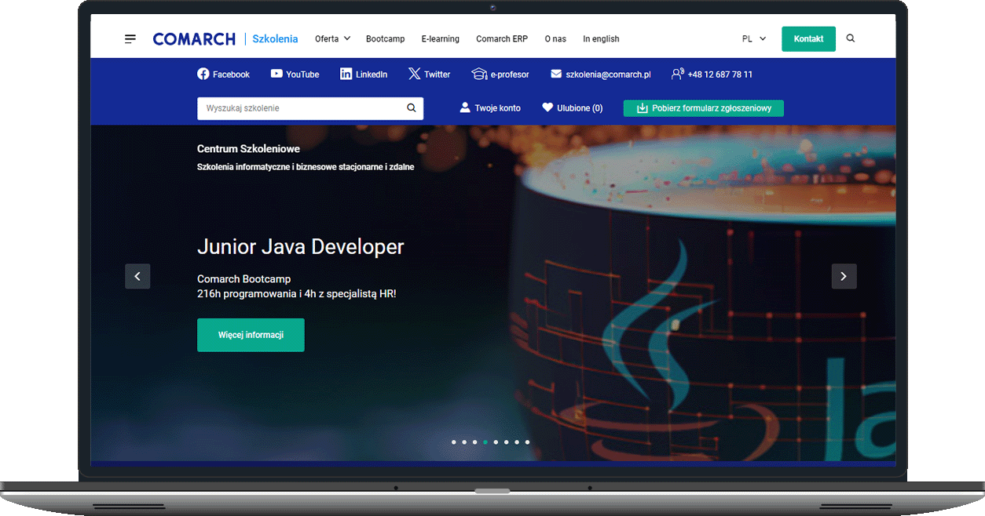
Task: Show the previous slide with left arrow
Action: [137, 276]
